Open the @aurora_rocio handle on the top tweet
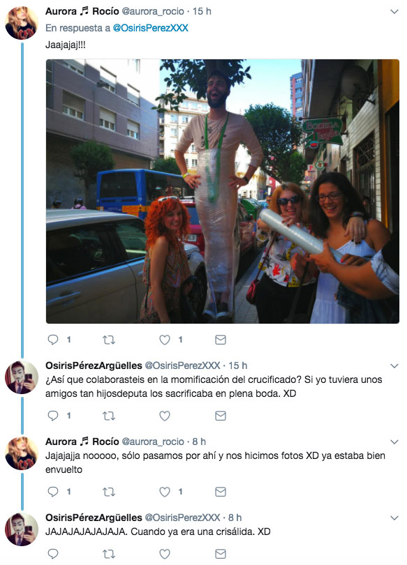 [153, 12]
